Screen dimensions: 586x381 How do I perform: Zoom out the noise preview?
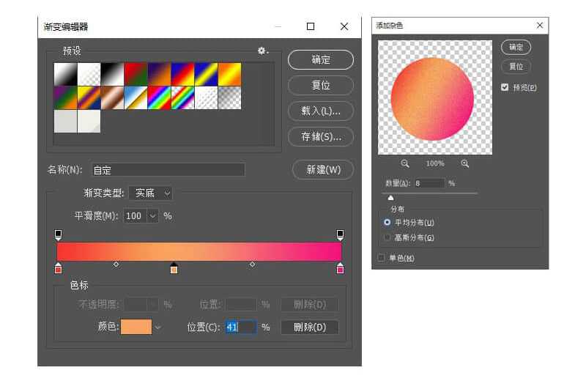[x=405, y=163]
